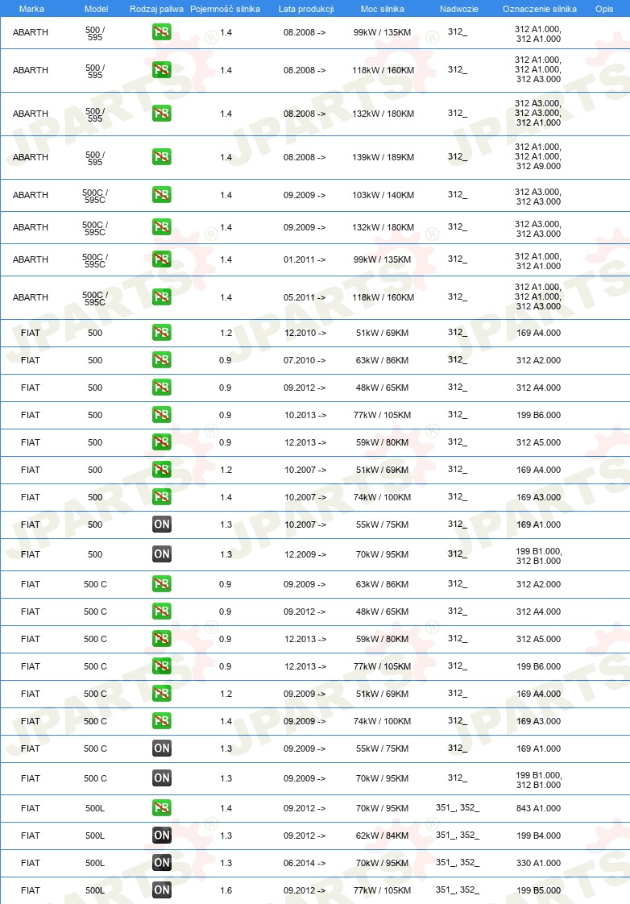
Task: Select the 12.2010 -> production date
Action: click(x=305, y=333)
